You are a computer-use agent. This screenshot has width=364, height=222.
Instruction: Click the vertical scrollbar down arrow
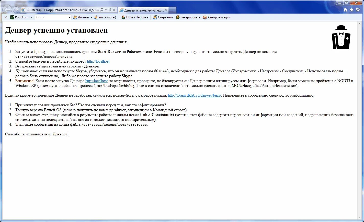click(360, 218)
